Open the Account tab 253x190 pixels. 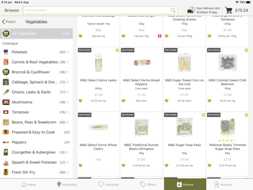point(222,185)
